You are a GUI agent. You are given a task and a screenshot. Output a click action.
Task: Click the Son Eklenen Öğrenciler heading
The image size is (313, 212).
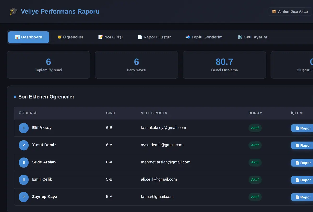tap(46, 97)
